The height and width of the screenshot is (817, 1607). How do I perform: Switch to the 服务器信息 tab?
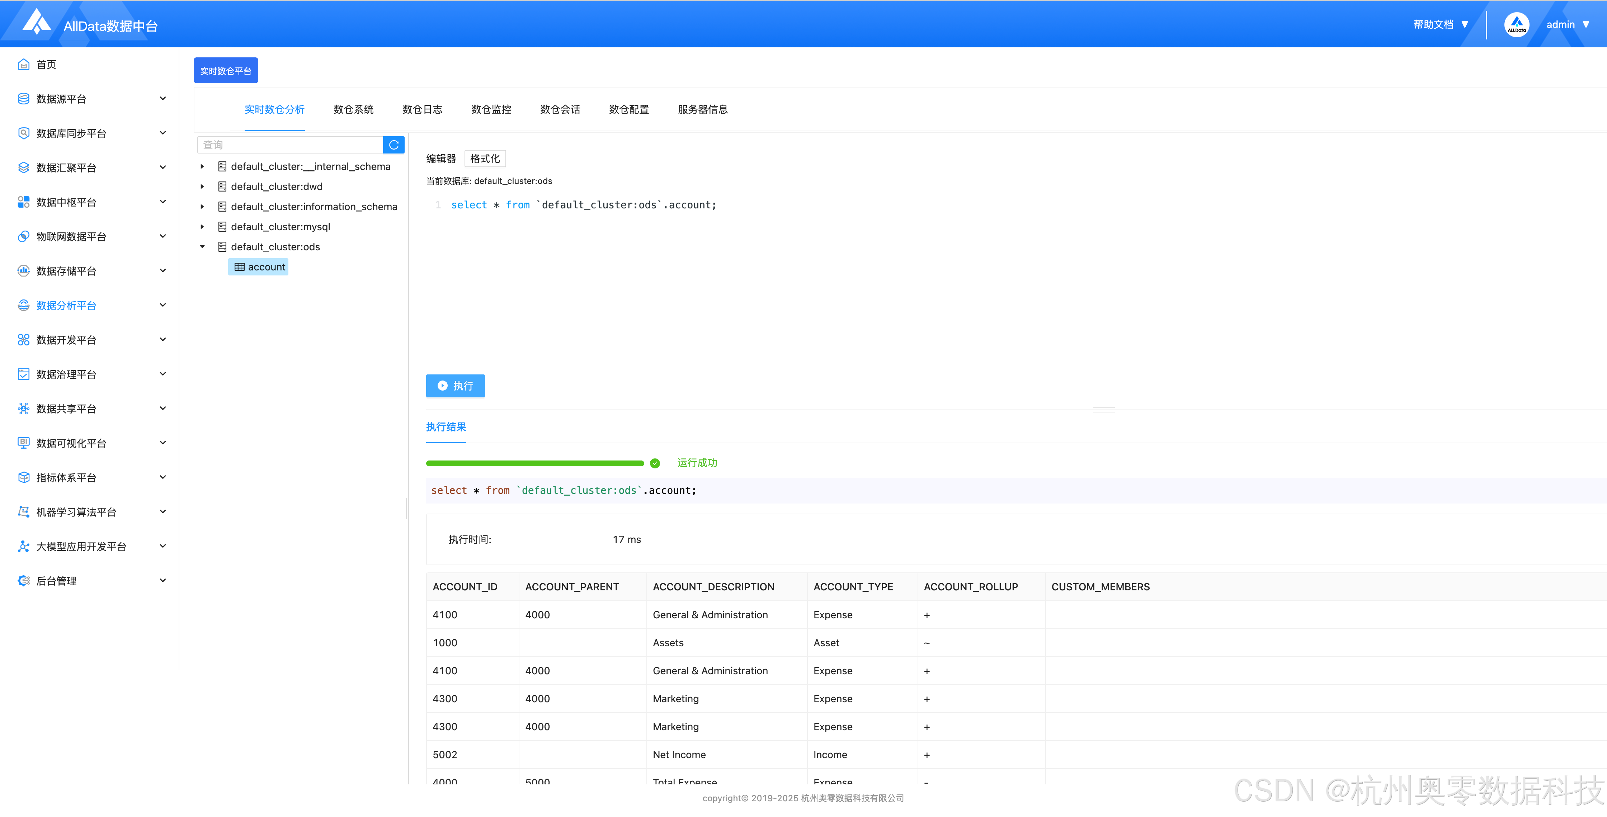702,110
